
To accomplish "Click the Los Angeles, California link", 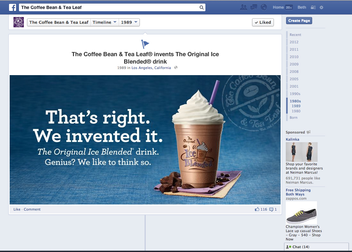I will click(151, 68).
